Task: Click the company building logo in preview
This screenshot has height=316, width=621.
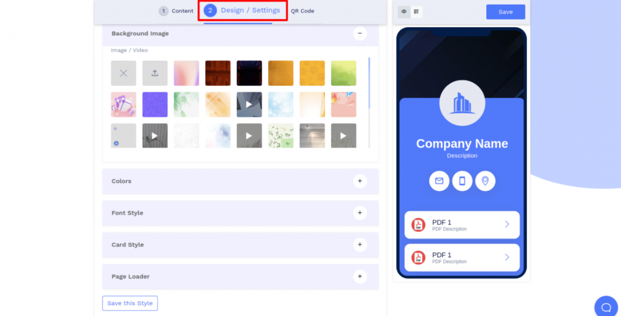Action: click(462, 103)
